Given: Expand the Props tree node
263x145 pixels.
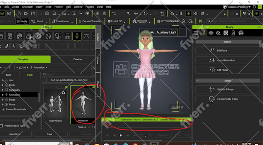Looking at the screenshot, I should point(3,105).
